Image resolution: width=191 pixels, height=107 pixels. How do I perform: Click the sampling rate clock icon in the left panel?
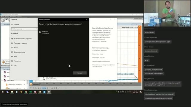[3, 62]
